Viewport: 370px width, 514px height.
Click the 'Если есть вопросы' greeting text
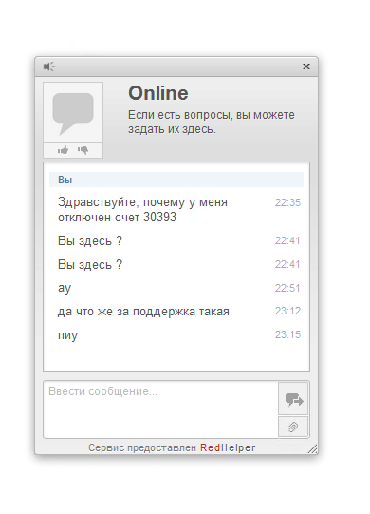pos(212,122)
